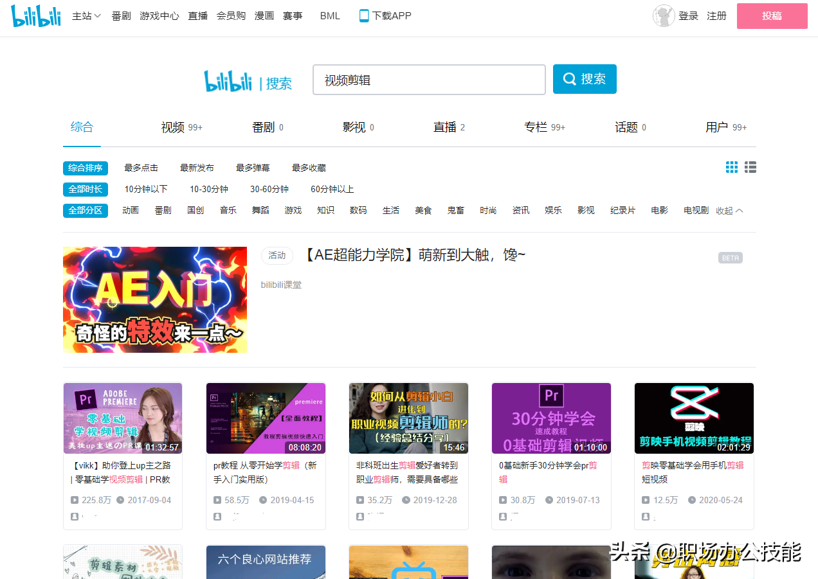
Task: Click the 活动 tag on activity card
Action: click(277, 256)
